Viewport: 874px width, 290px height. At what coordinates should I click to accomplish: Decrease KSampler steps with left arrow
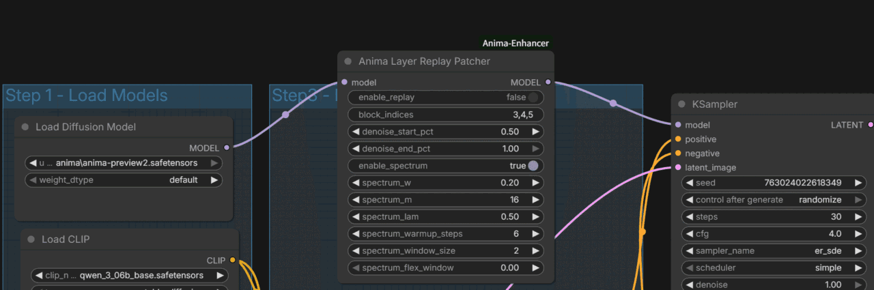[x=688, y=217]
